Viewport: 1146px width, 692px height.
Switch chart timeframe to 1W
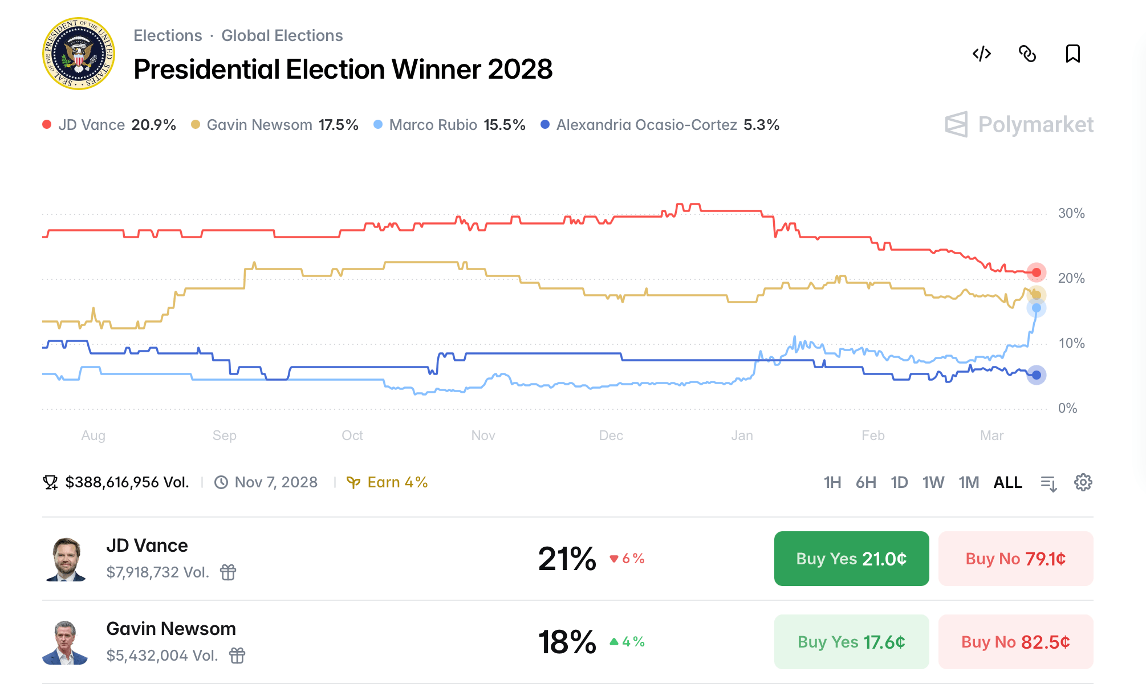(933, 482)
